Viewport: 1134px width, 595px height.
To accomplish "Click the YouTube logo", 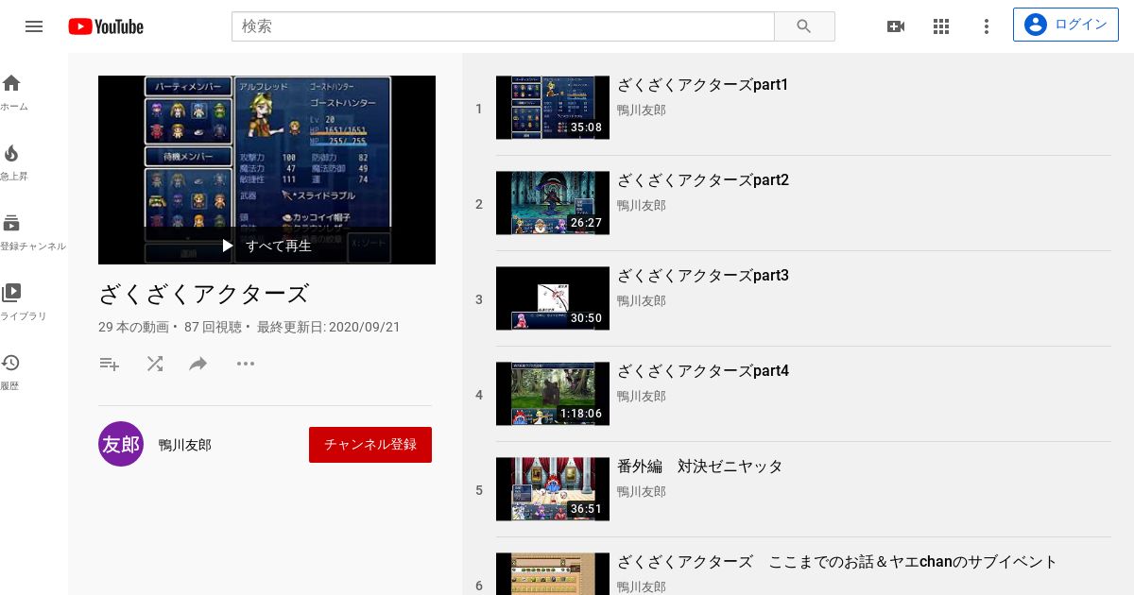I will point(106,26).
